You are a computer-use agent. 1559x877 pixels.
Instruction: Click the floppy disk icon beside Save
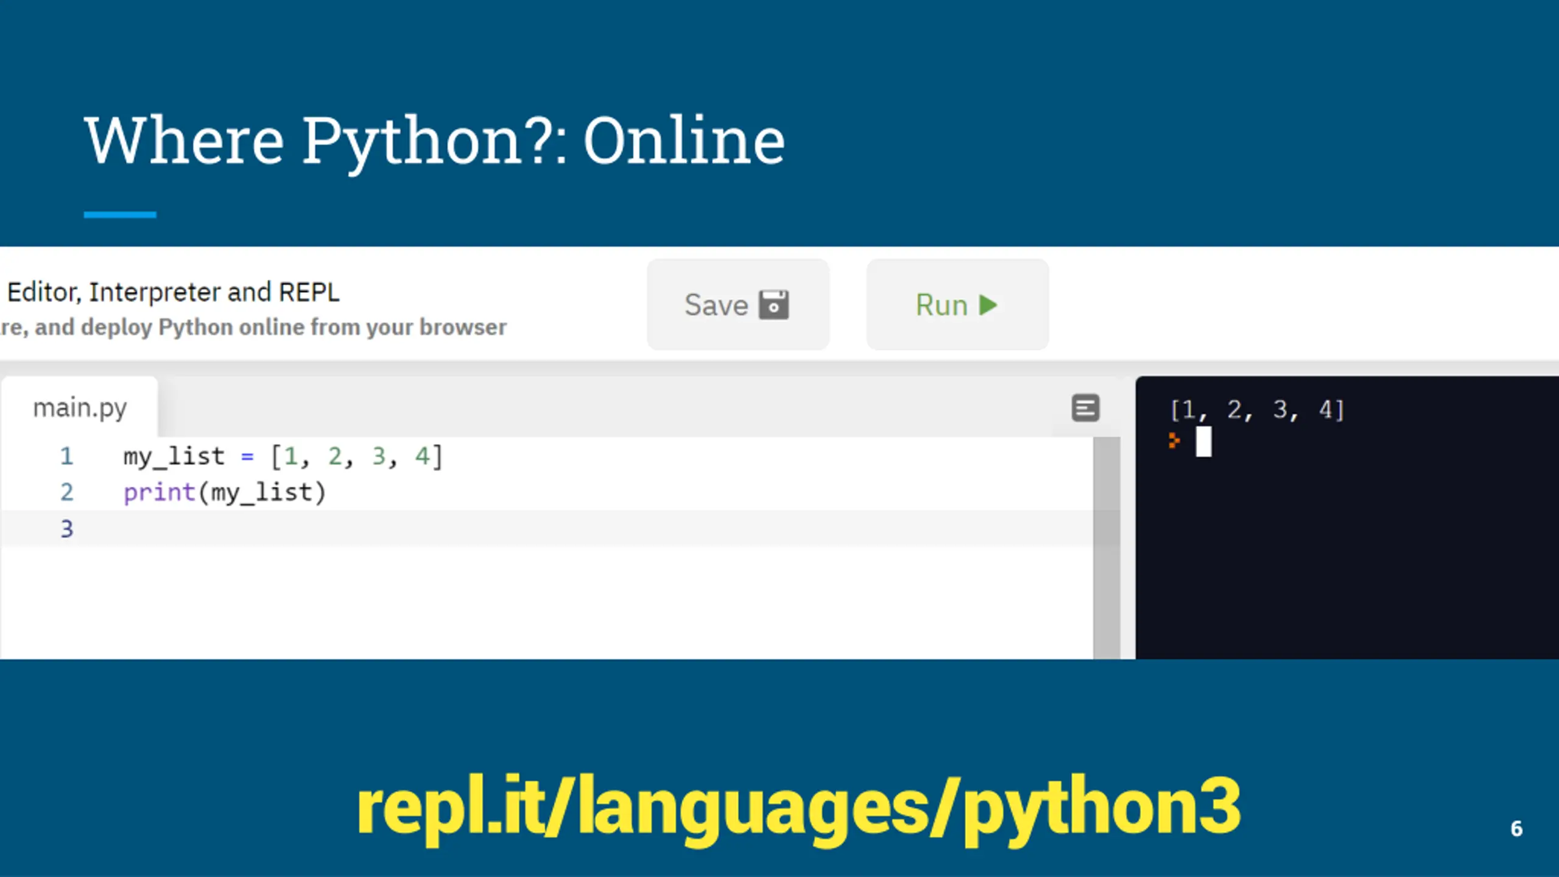[773, 305]
